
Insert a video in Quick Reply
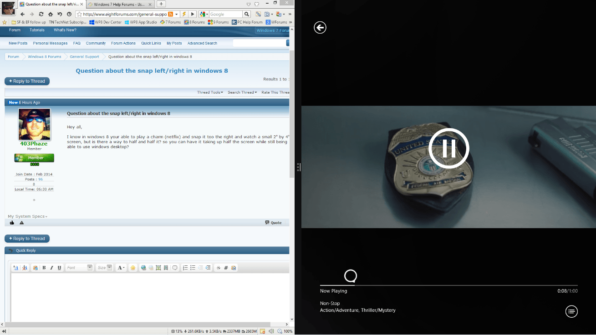coord(166,268)
